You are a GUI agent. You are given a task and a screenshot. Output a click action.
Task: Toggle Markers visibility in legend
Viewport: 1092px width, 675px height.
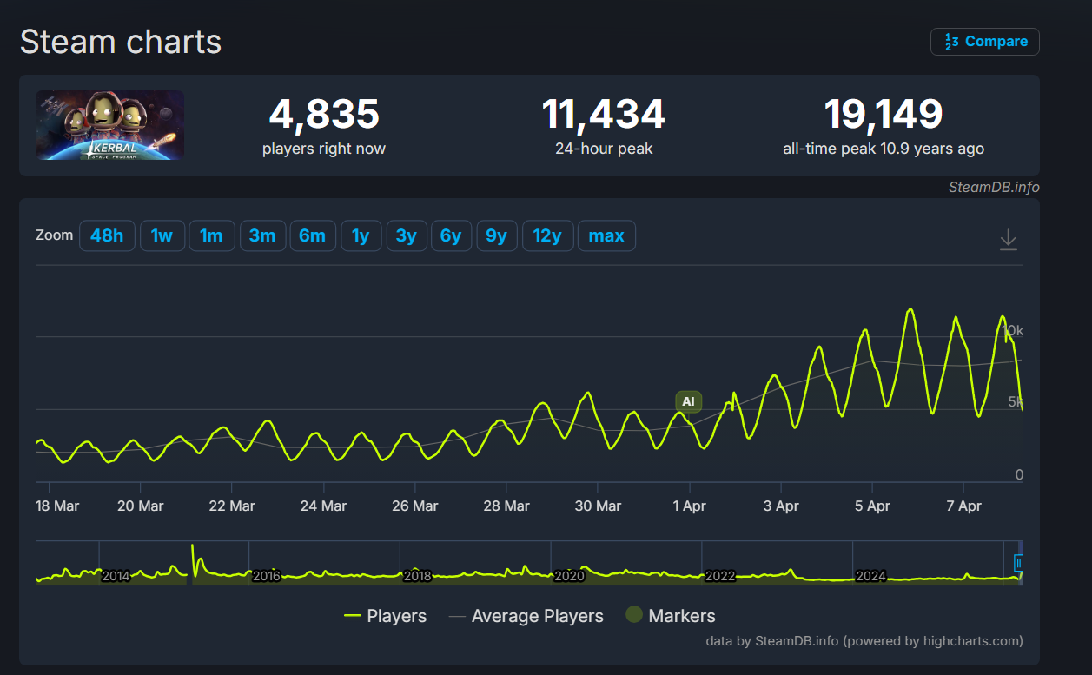[x=670, y=616]
